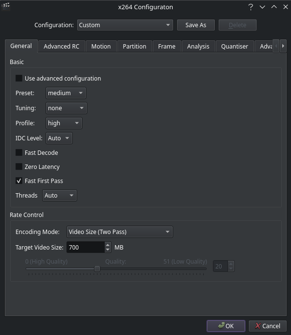291x335 pixels.
Task: Click the question mark help icon
Action: point(251,7)
